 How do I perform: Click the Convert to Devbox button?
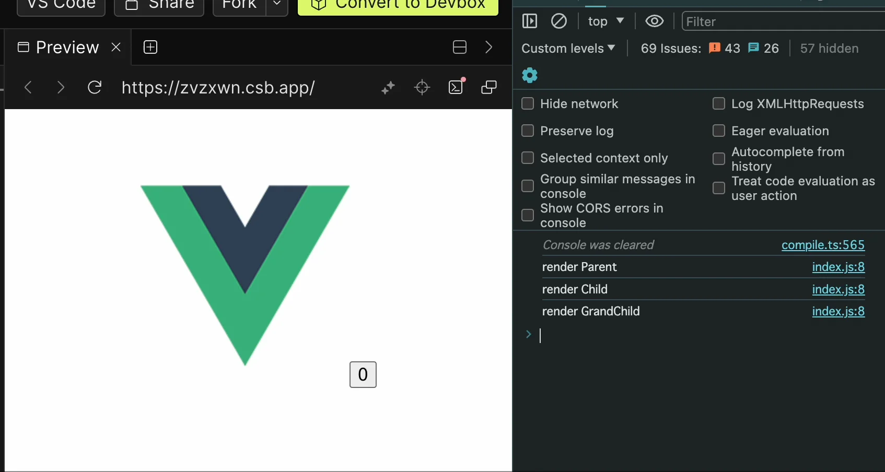pos(398,6)
